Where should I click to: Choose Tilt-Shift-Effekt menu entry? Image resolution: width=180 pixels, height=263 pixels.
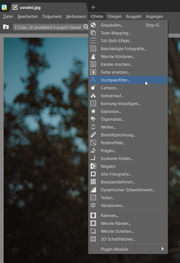click(x=116, y=41)
